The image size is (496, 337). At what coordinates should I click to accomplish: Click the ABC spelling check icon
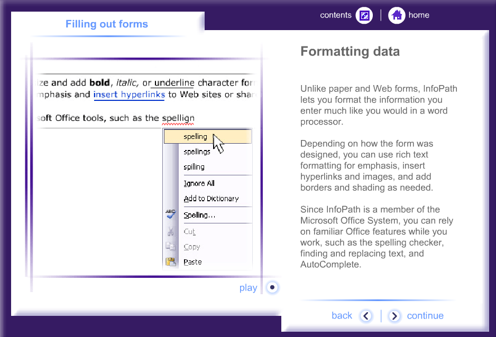(x=171, y=214)
